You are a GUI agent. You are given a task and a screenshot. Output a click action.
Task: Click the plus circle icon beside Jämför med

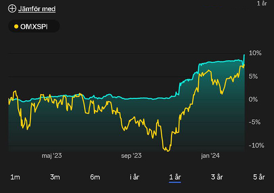[12, 8]
